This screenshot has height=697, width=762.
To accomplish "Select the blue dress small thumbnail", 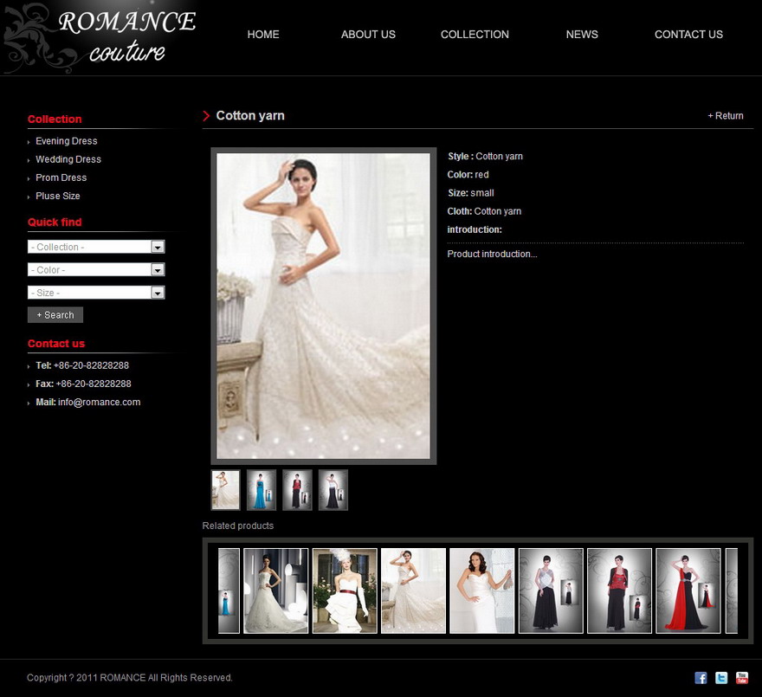I will 262,490.
